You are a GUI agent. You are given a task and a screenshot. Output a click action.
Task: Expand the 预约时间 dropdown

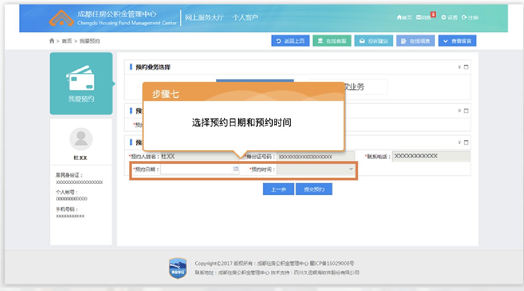pos(316,169)
